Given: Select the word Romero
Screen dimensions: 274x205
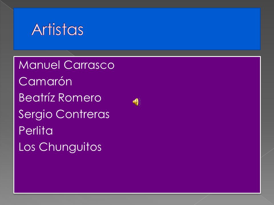Looking at the screenshot, I should click(80, 98).
